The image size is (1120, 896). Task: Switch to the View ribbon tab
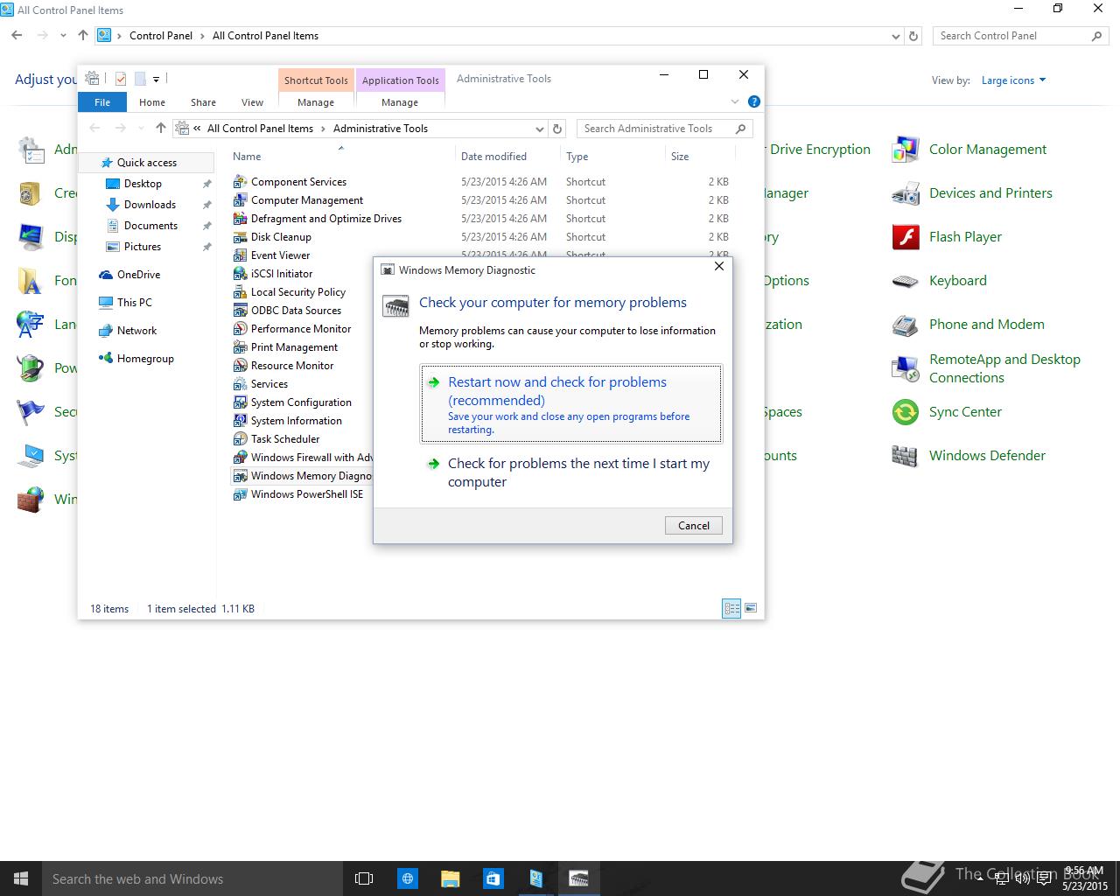[x=252, y=102]
